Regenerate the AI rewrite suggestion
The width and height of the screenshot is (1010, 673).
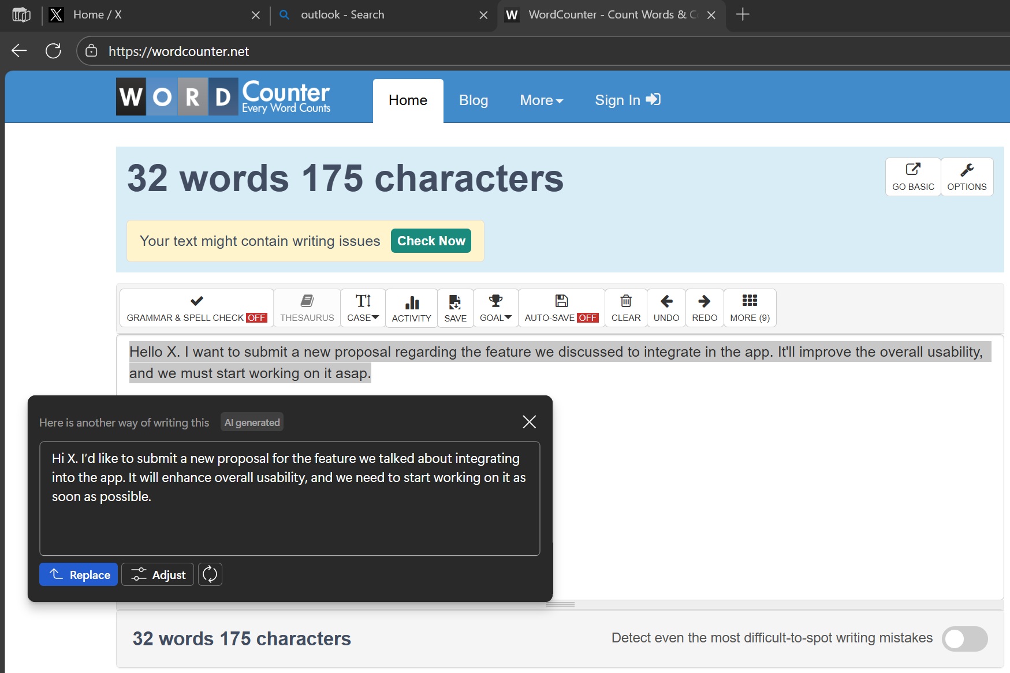tap(210, 574)
